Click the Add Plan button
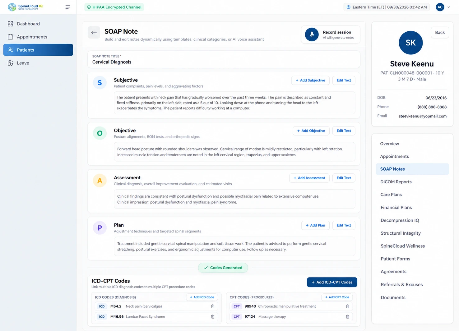The image size is (459, 331). (315, 225)
